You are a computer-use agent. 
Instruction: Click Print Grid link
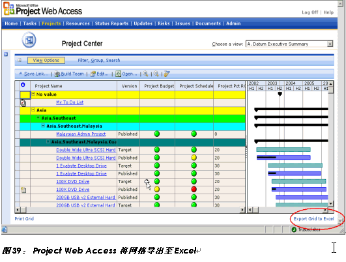click(x=24, y=219)
